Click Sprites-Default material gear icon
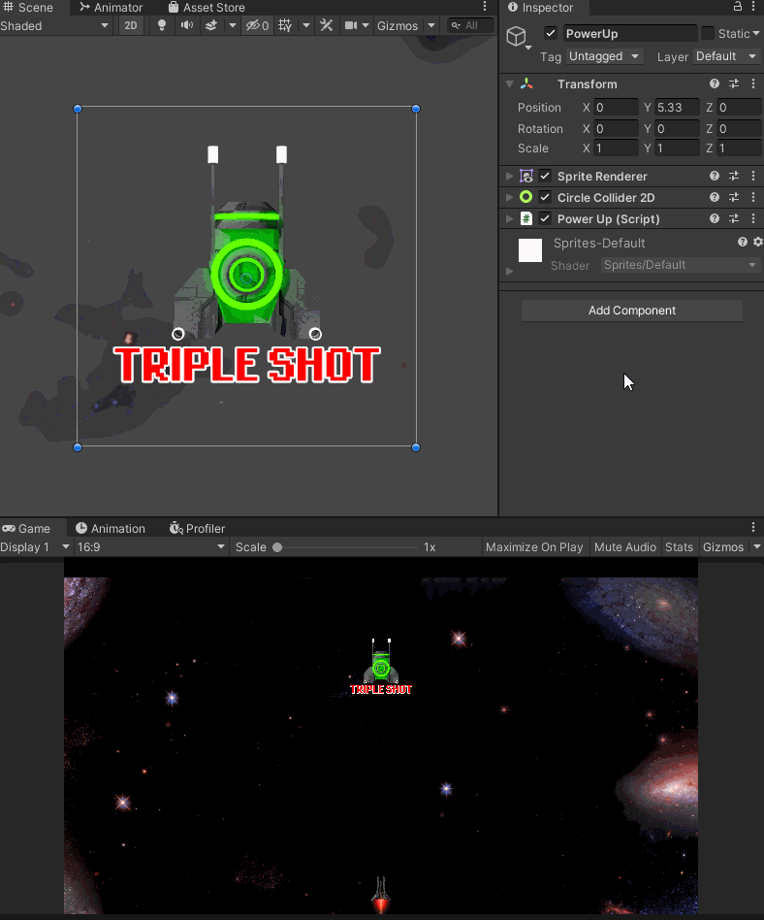 click(x=757, y=242)
